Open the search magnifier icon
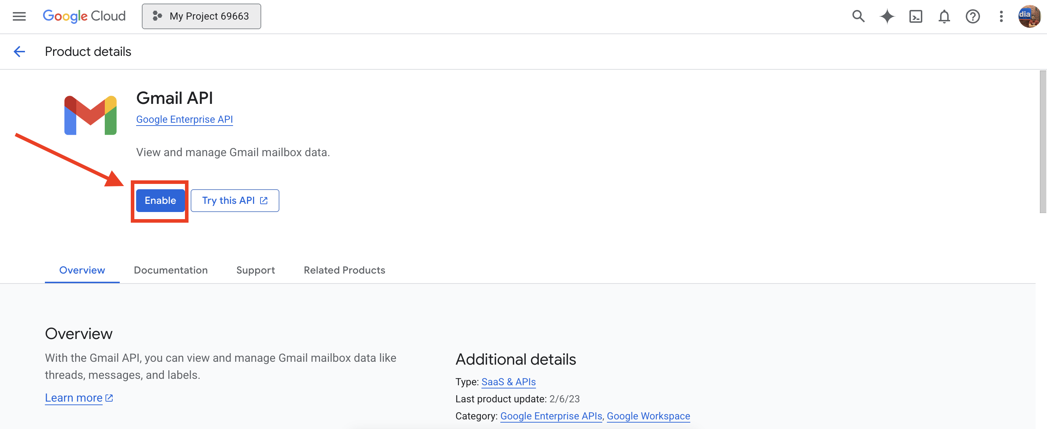The width and height of the screenshot is (1047, 429). point(858,16)
